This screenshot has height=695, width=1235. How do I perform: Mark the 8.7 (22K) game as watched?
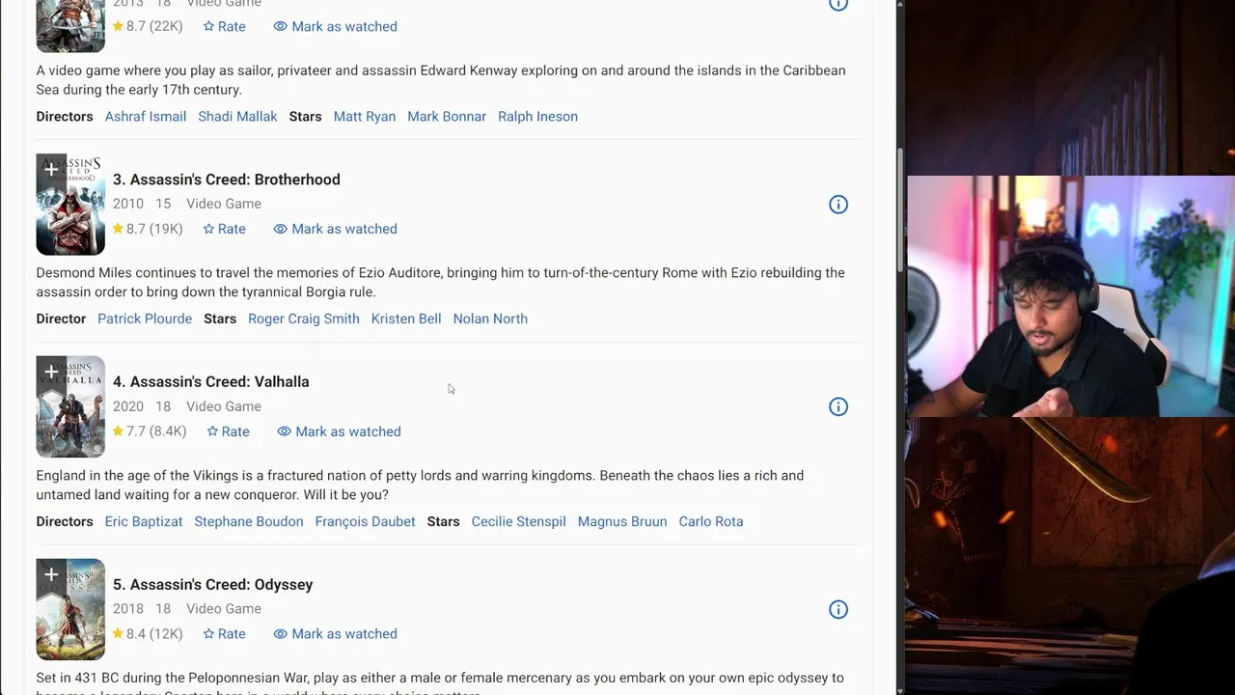[x=335, y=26]
